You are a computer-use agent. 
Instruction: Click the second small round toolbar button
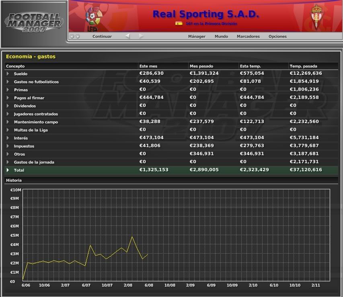pos(78,37)
